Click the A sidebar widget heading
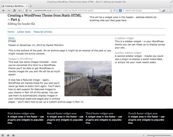Screen dimensions: 173x137 click(x=124, y=38)
